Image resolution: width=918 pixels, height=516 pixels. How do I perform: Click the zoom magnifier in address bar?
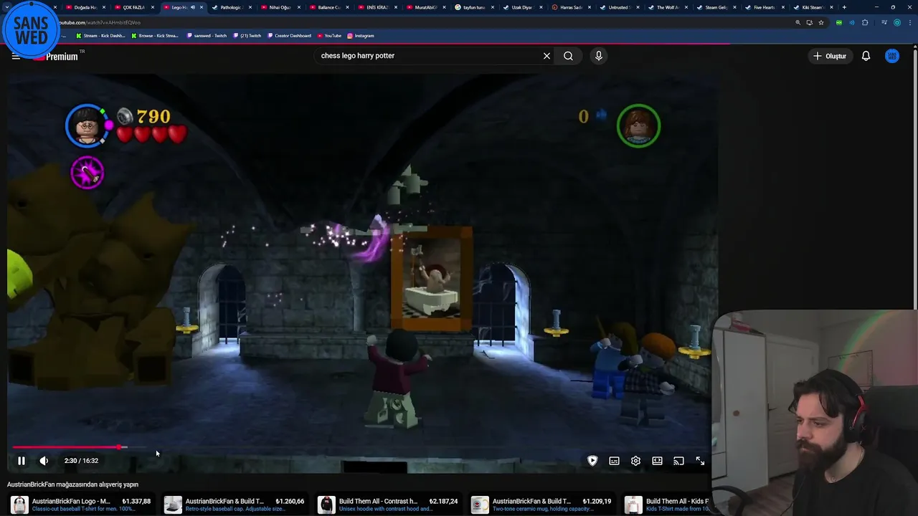click(798, 22)
